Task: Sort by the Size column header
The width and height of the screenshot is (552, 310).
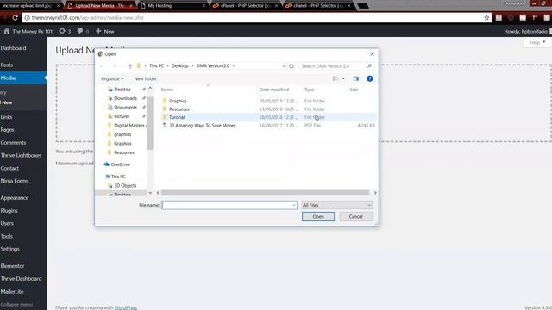Action: point(354,90)
